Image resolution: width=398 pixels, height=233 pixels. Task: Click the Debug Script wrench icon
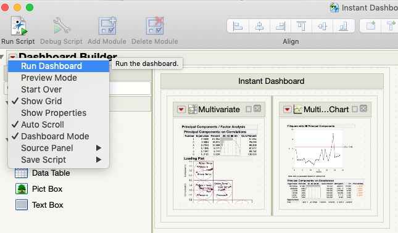click(61, 26)
